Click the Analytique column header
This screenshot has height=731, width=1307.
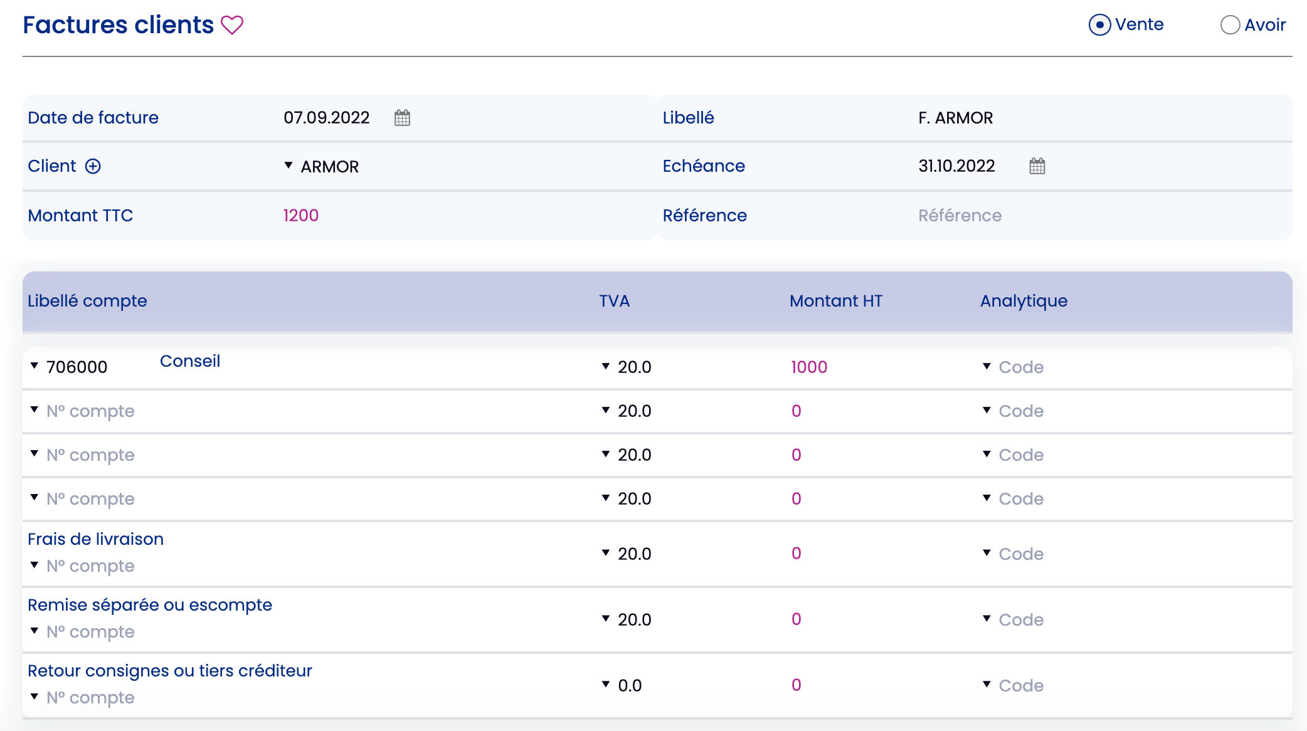coord(1024,301)
